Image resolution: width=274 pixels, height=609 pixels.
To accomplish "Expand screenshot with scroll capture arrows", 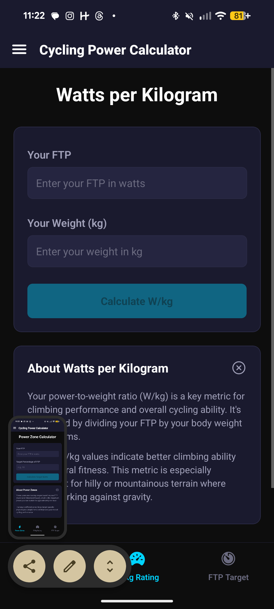I will pyautogui.click(x=110, y=566).
